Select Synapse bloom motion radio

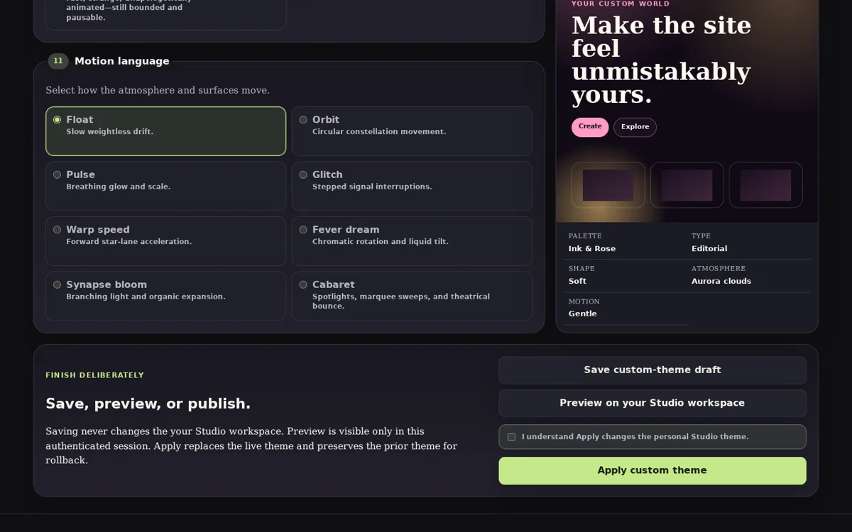(58, 284)
